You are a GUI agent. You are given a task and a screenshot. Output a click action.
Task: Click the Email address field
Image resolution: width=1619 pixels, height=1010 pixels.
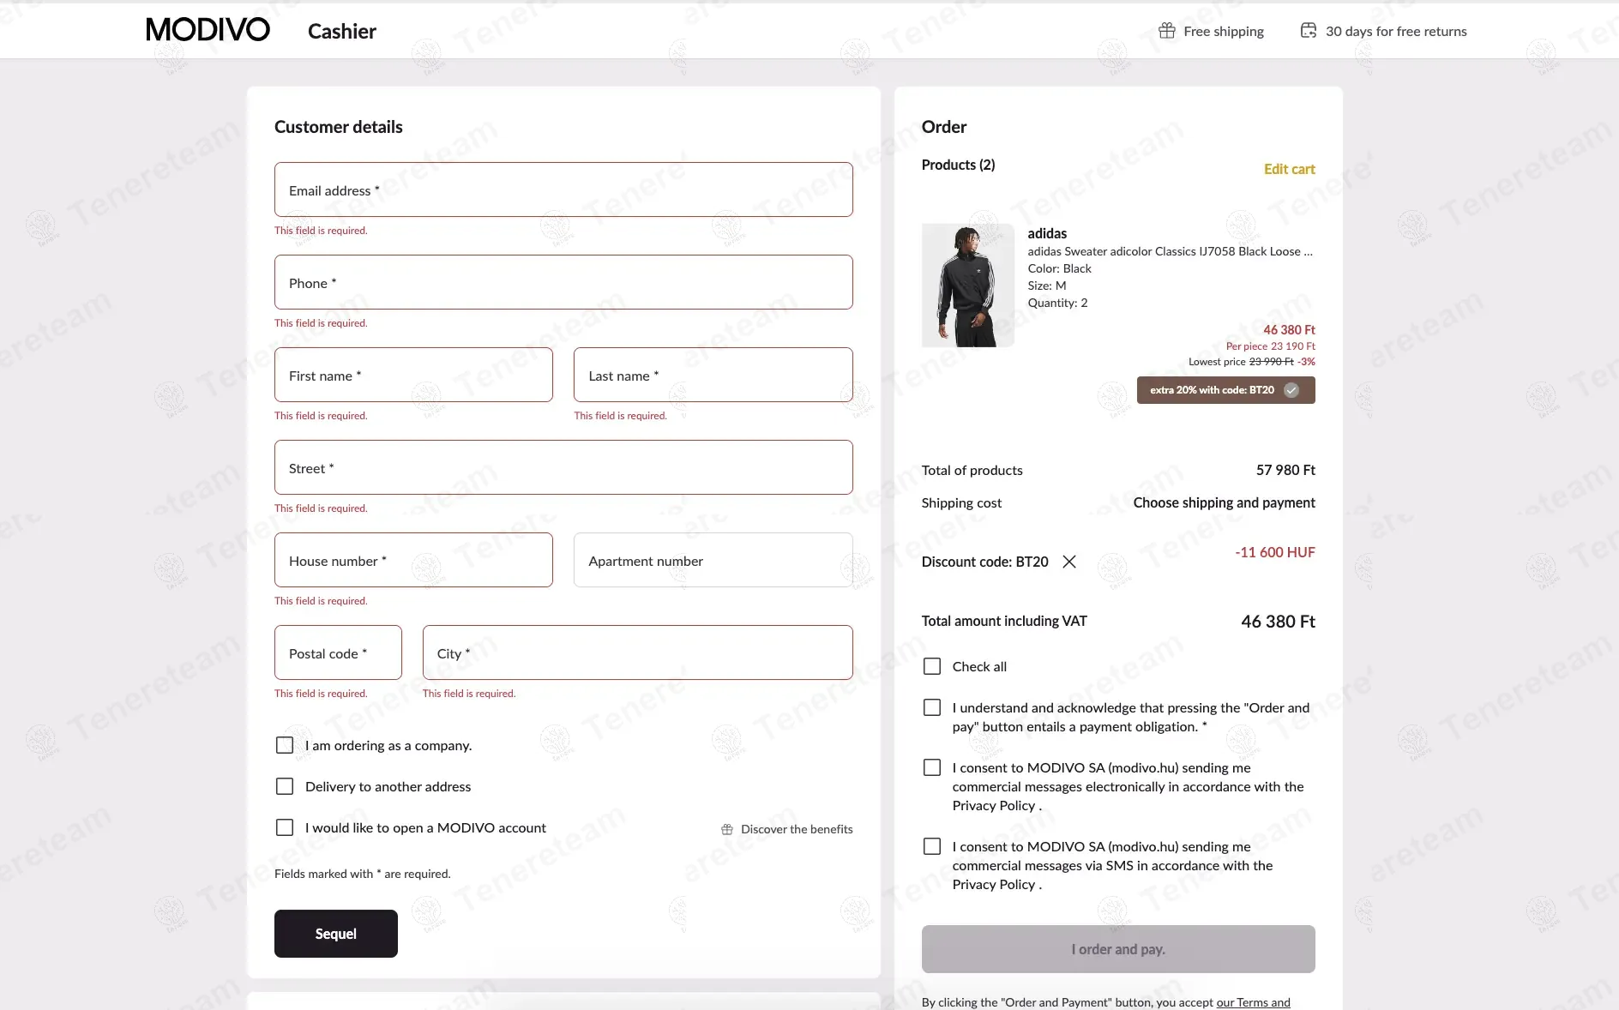click(x=563, y=189)
